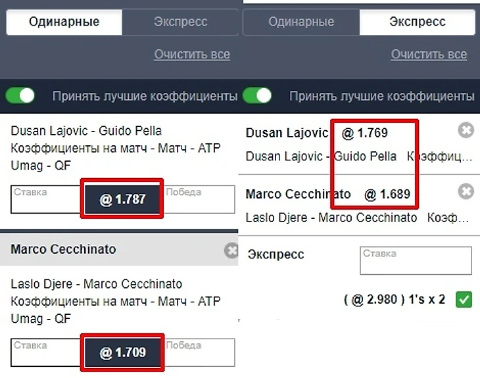Click Ставка field for Lajovic bet
Image resolution: width=480 pixels, height=378 pixels.
[x=46, y=199]
